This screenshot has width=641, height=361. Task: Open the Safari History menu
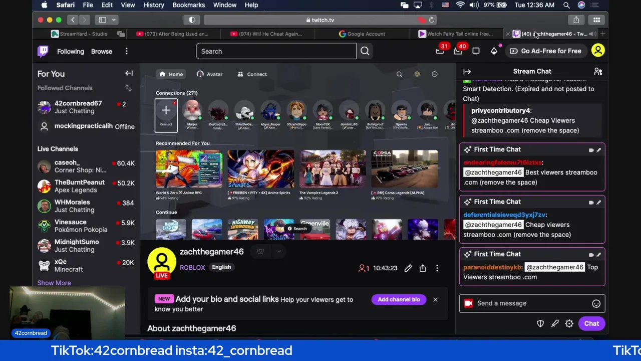coord(154,5)
